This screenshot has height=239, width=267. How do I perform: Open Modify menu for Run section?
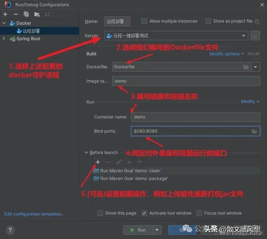pyautogui.click(x=250, y=101)
